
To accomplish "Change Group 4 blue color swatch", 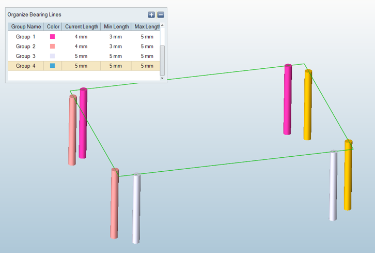I will click(52, 66).
